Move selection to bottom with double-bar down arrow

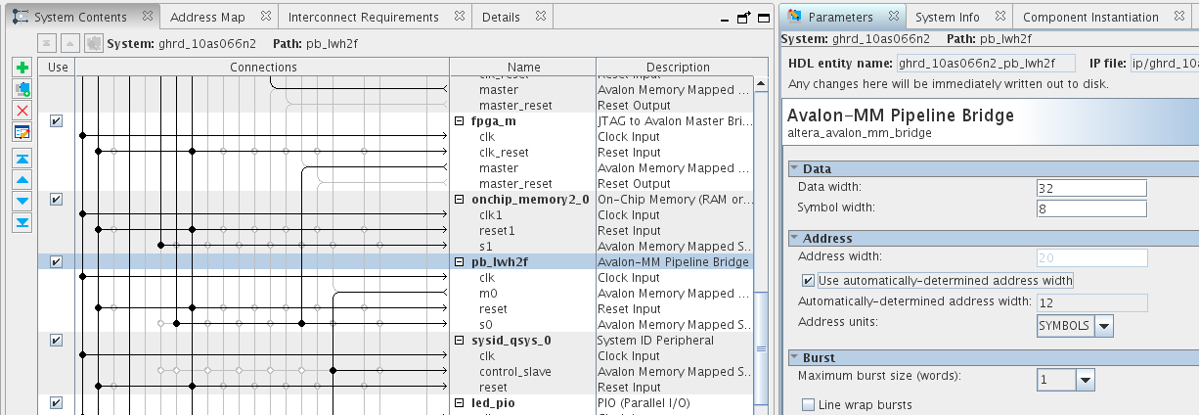(x=22, y=223)
